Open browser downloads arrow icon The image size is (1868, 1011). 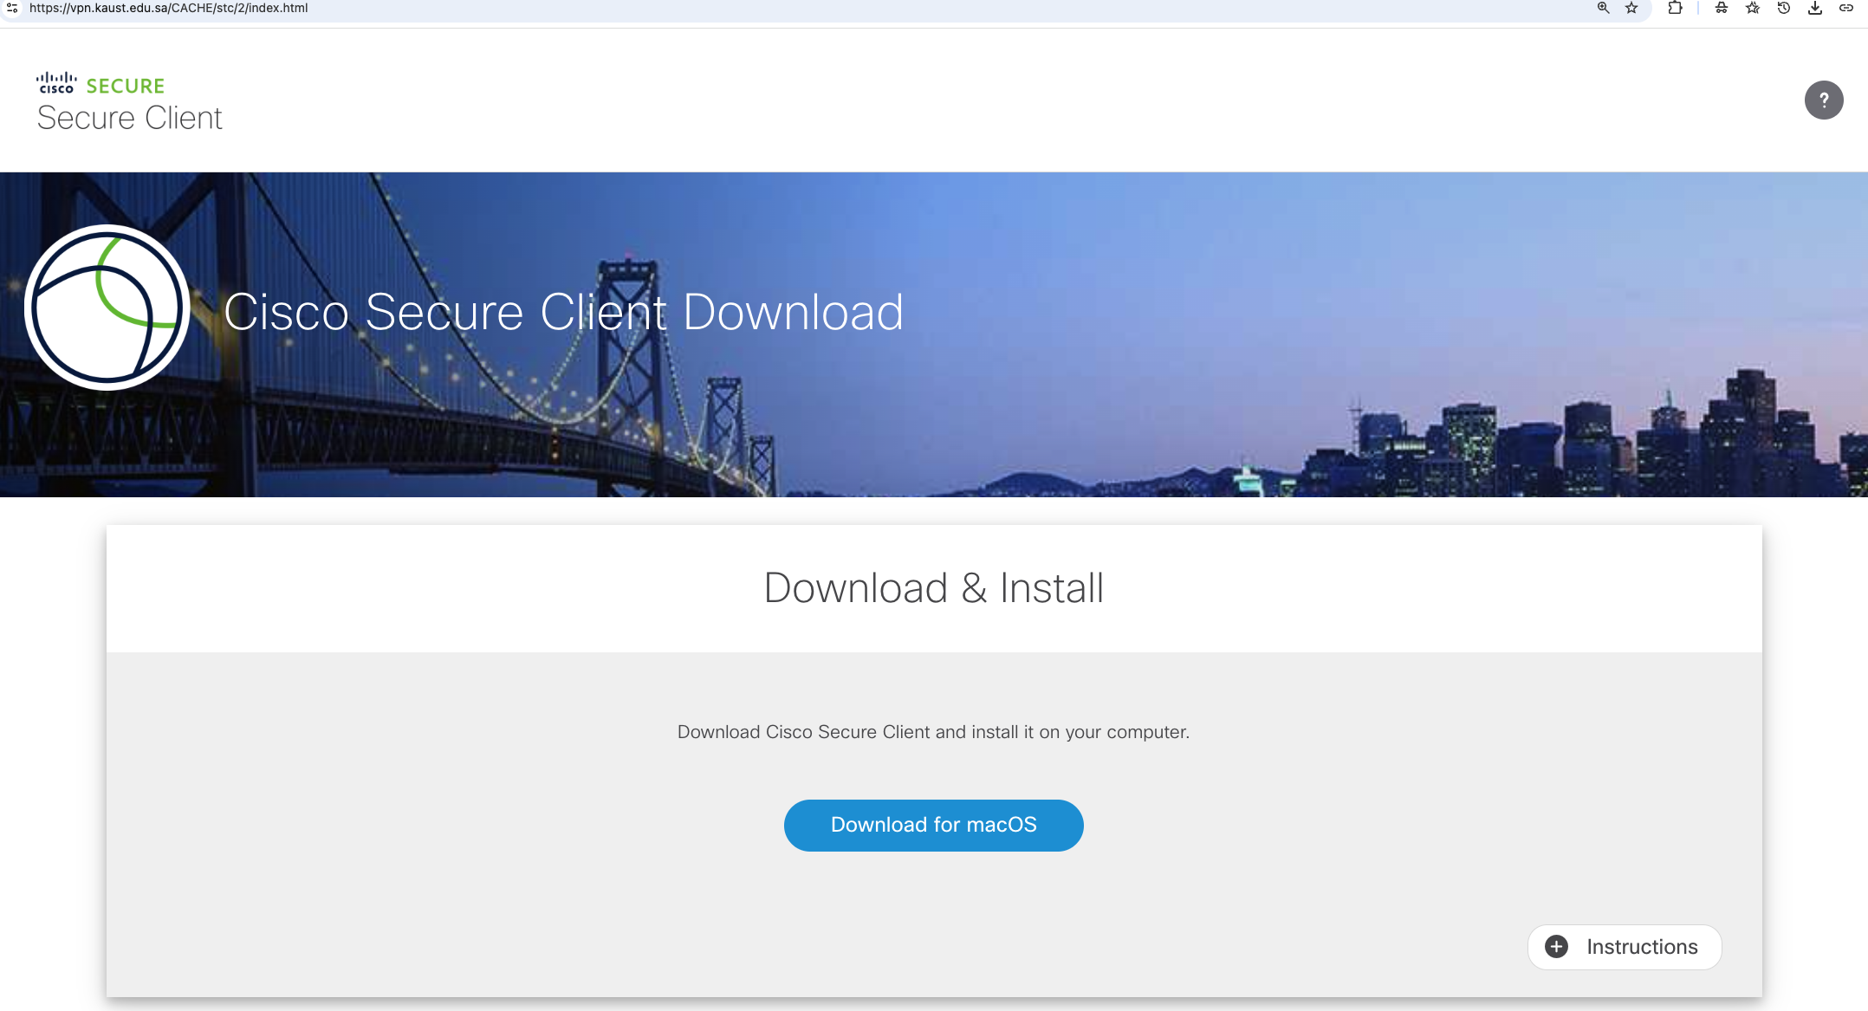pyautogui.click(x=1815, y=8)
